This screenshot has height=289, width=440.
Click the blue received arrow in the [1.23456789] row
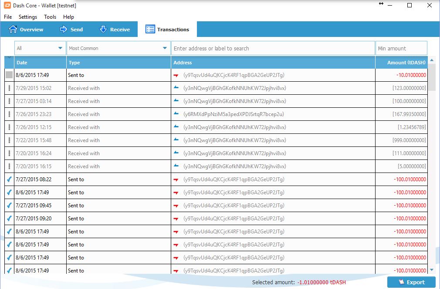point(176,126)
